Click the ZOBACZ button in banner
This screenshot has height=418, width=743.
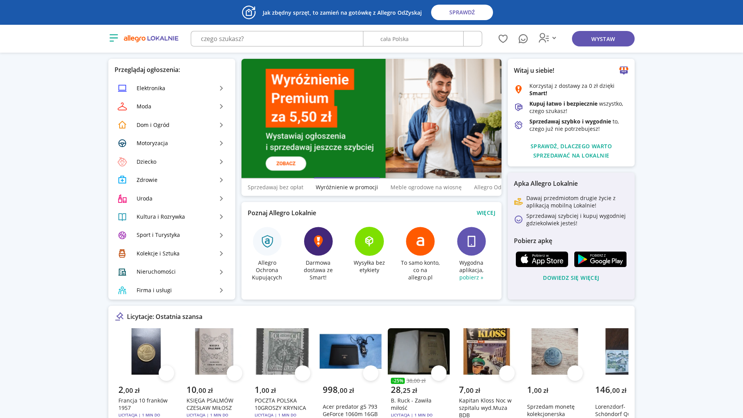pos(286,163)
